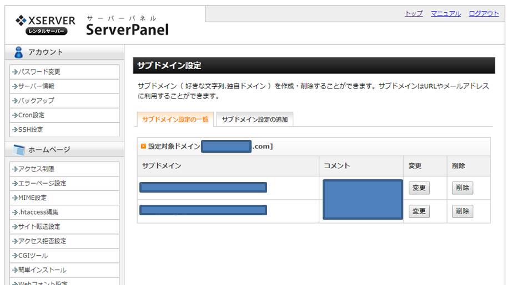Click the XSERVER logo
This screenshot has height=285, width=507.
click(x=45, y=25)
